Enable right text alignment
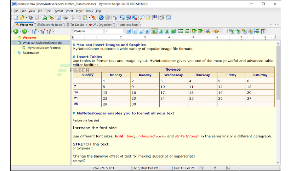Screen dimensions: 296x171 (161, 31)
